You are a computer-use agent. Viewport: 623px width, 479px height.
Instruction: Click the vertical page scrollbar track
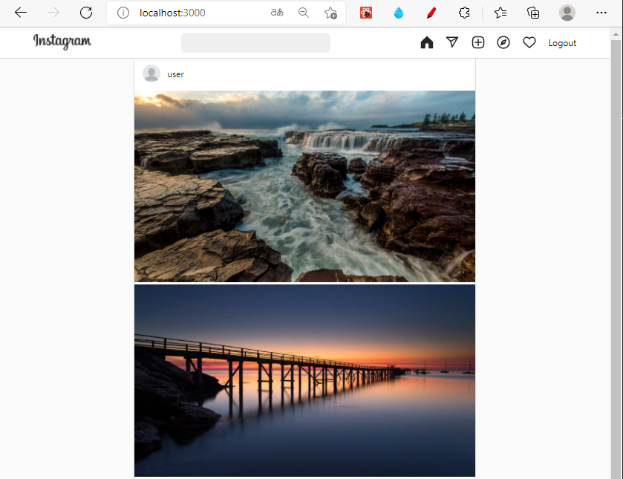tap(616, 258)
